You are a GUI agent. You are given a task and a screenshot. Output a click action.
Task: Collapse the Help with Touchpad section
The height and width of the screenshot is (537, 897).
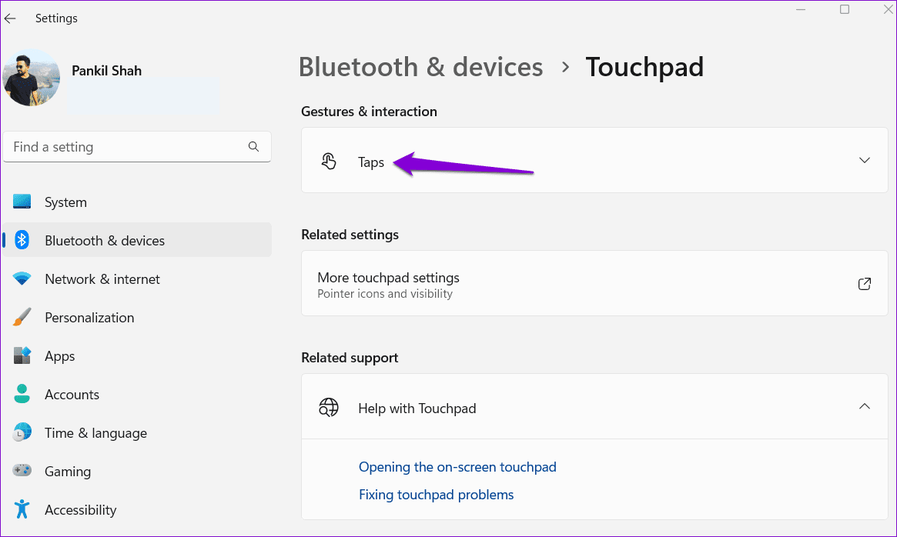865,407
